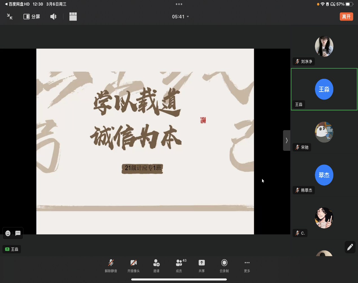Image resolution: width=358 pixels, height=283 pixels.
Task: Collapse the participant sidebar with the chevron
Action: click(x=287, y=140)
